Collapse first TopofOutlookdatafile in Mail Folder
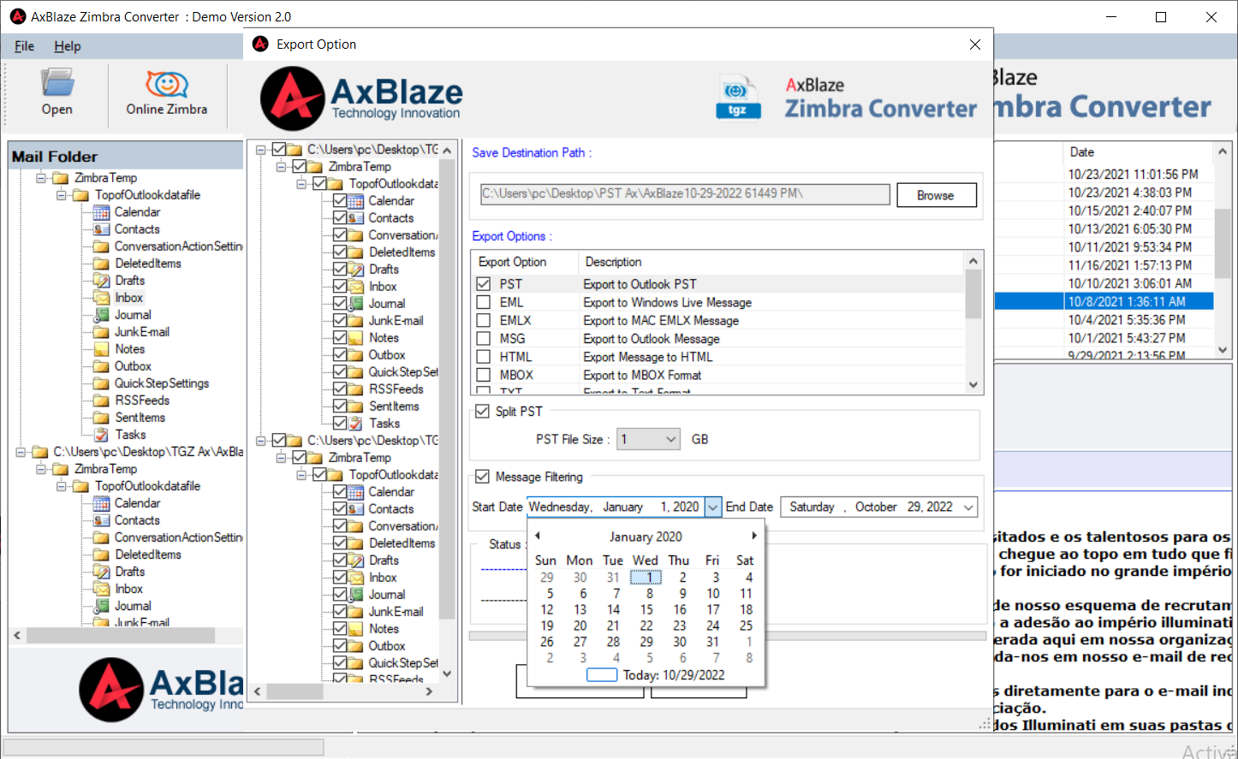 coord(62,195)
